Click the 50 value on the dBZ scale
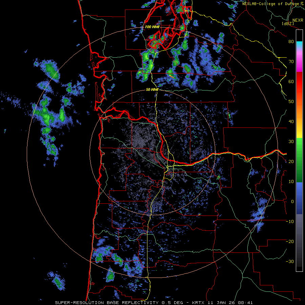This screenshot has width=305, height=305. click(x=291, y=102)
